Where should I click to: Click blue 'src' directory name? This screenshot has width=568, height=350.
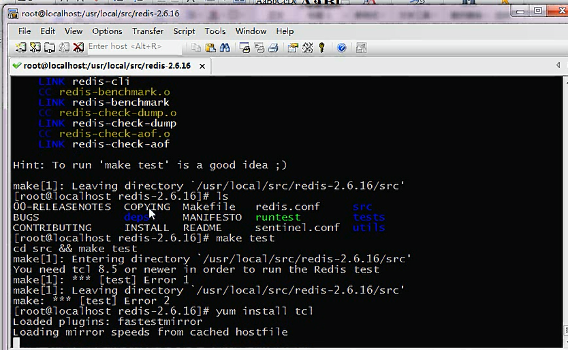362,207
